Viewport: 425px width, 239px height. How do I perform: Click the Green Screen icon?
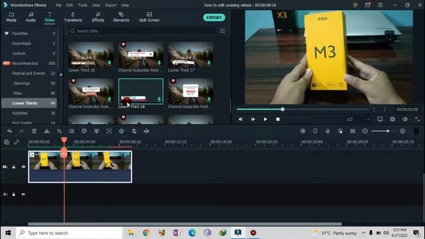coord(96,131)
